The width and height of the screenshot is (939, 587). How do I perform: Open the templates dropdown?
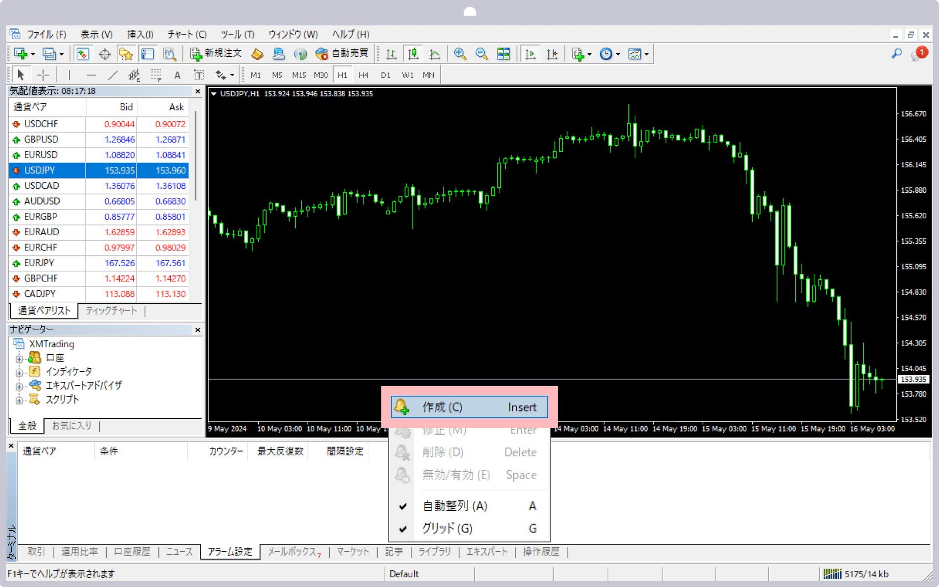638,54
